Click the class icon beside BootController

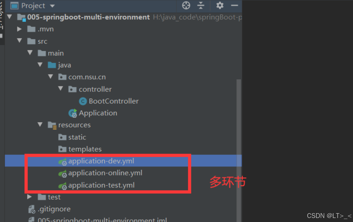pos(83,101)
